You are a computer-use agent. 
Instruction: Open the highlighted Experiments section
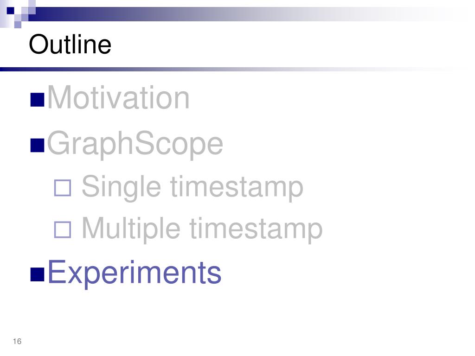pyautogui.click(x=135, y=273)
